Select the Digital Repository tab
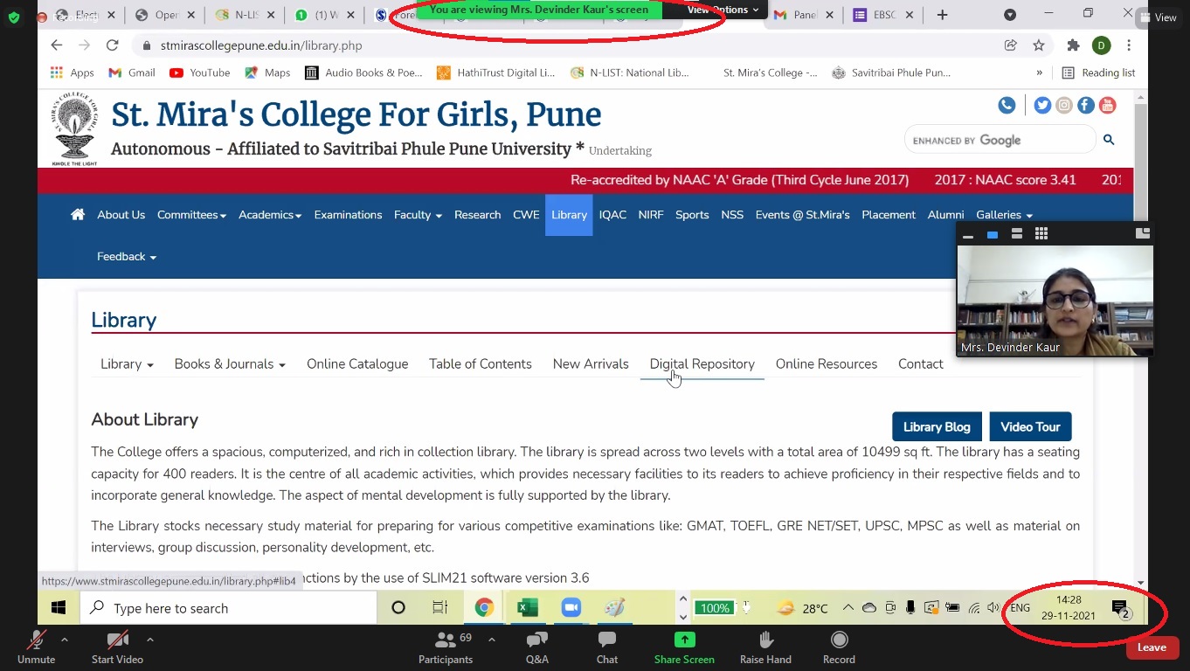 coord(702,364)
